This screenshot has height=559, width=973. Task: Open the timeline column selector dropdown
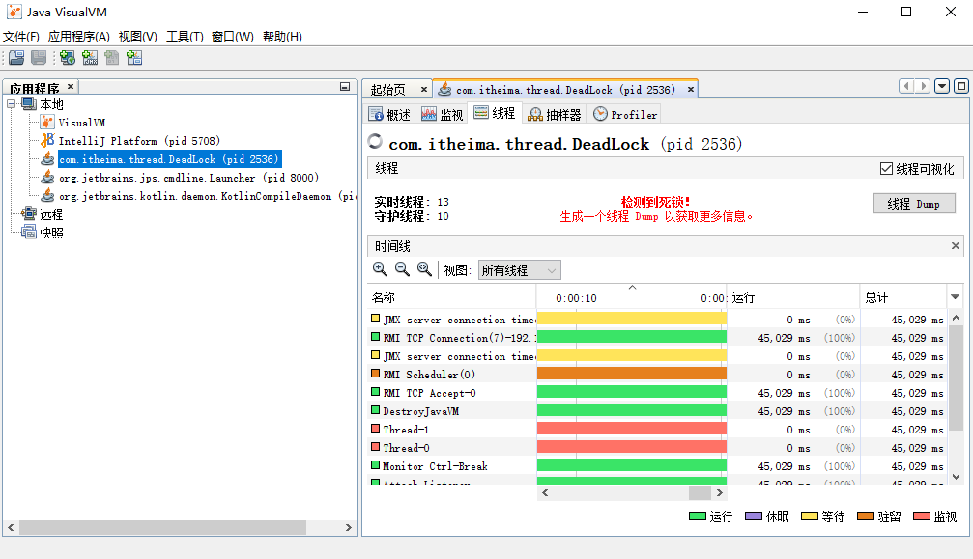pos(956,297)
